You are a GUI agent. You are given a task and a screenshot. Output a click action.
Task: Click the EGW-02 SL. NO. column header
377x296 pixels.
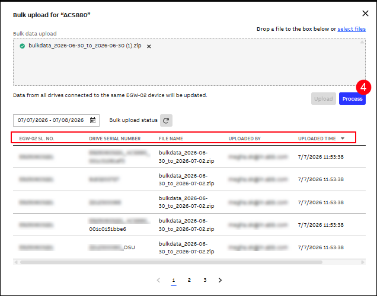pos(37,139)
